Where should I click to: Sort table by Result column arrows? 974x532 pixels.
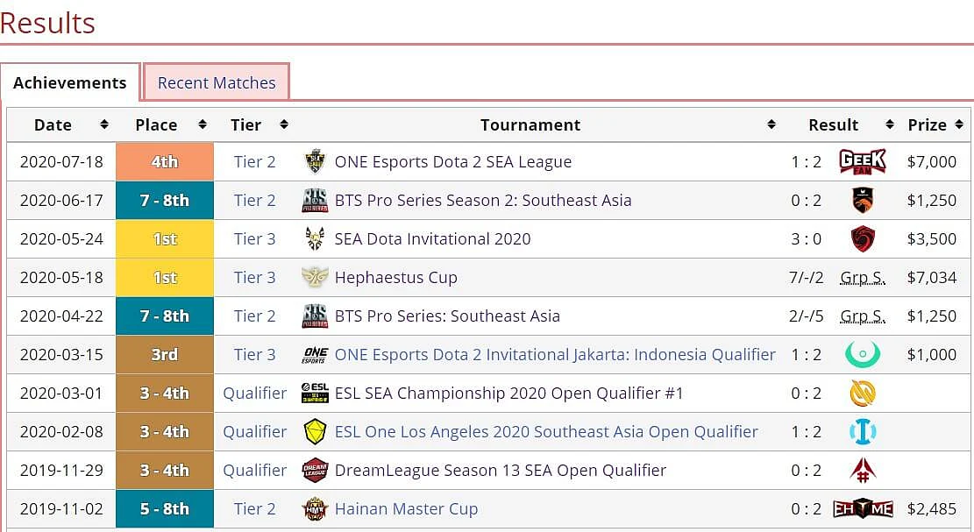coord(890,124)
